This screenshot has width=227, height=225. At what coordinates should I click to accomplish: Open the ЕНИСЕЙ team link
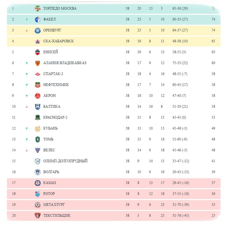click(x=51, y=52)
